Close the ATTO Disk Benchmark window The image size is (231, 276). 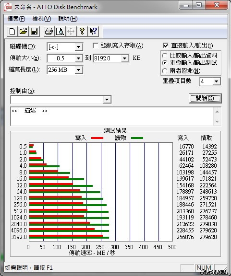(x=217, y=5)
